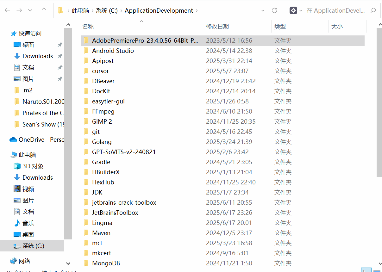The image size is (382, 272).
Task: Select 网络 in navigation pane
Action: pos(24,261)
